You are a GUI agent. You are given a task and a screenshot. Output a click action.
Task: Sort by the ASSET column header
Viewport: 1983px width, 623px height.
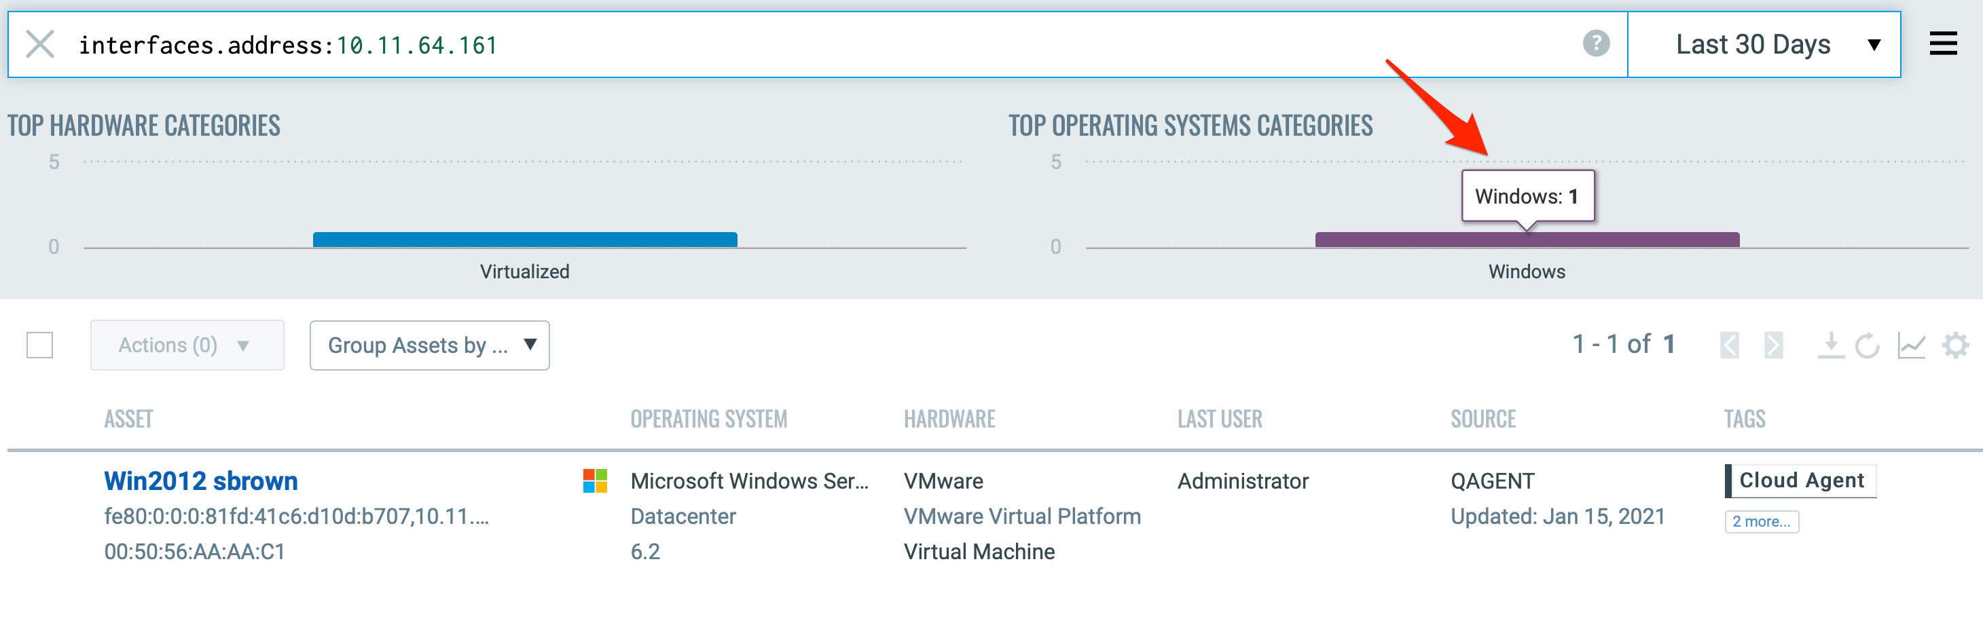click(128, 419)
